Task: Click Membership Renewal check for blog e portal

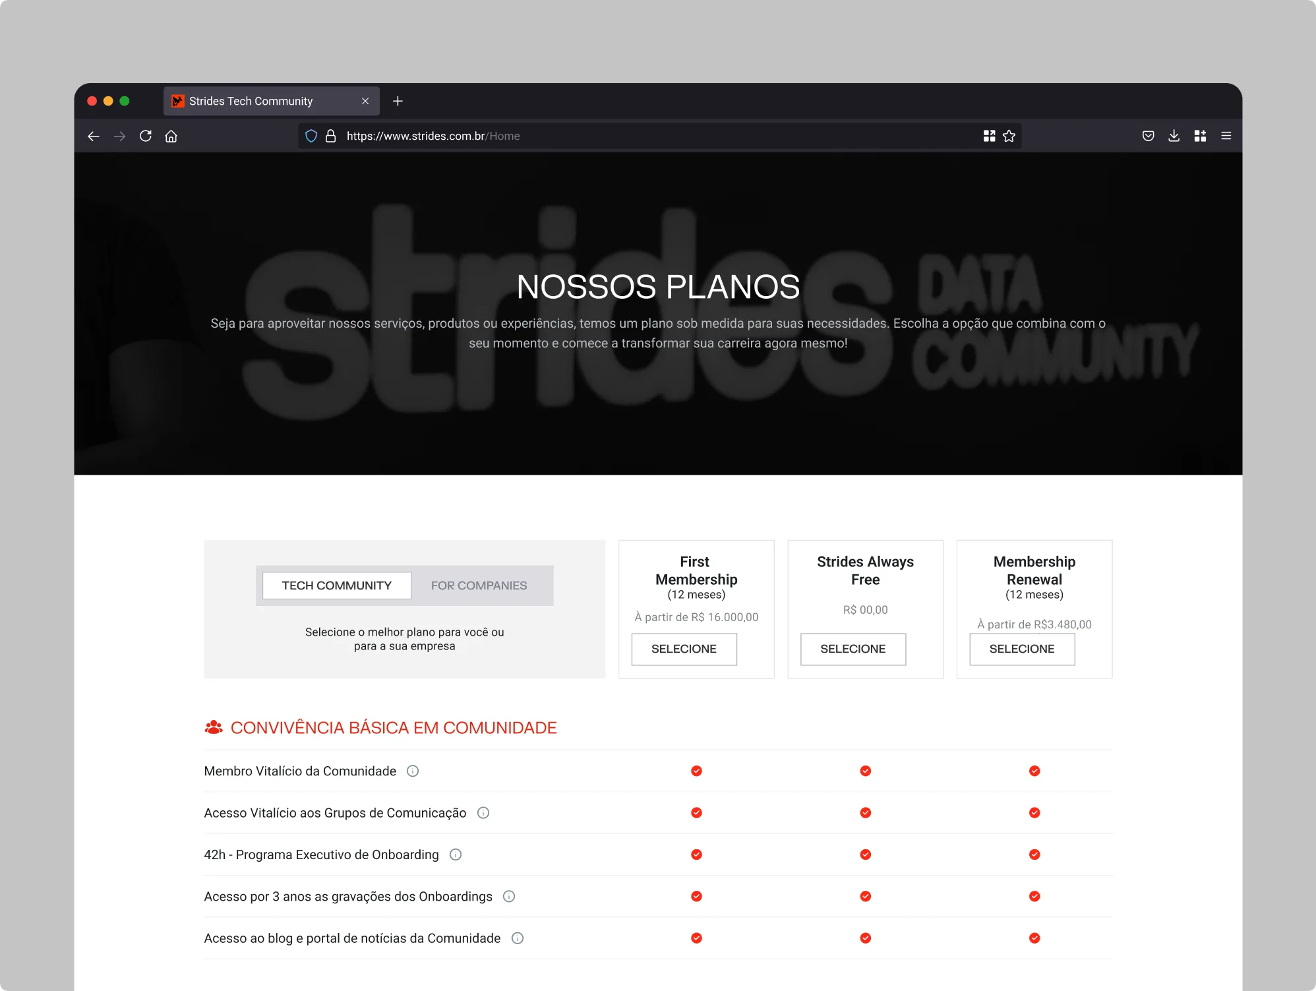Action: pyautogui.click(x=1034, y=938)
